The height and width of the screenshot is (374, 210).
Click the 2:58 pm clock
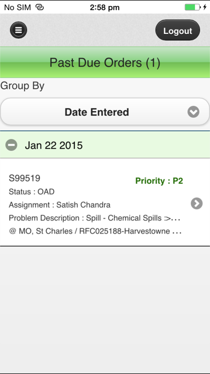pos(104,8)
